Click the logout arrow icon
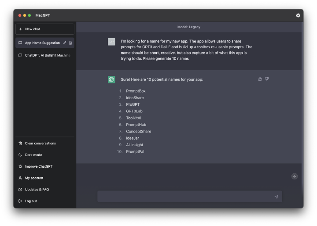The height and width of the screenshot is (226, 317). (20, 201)
